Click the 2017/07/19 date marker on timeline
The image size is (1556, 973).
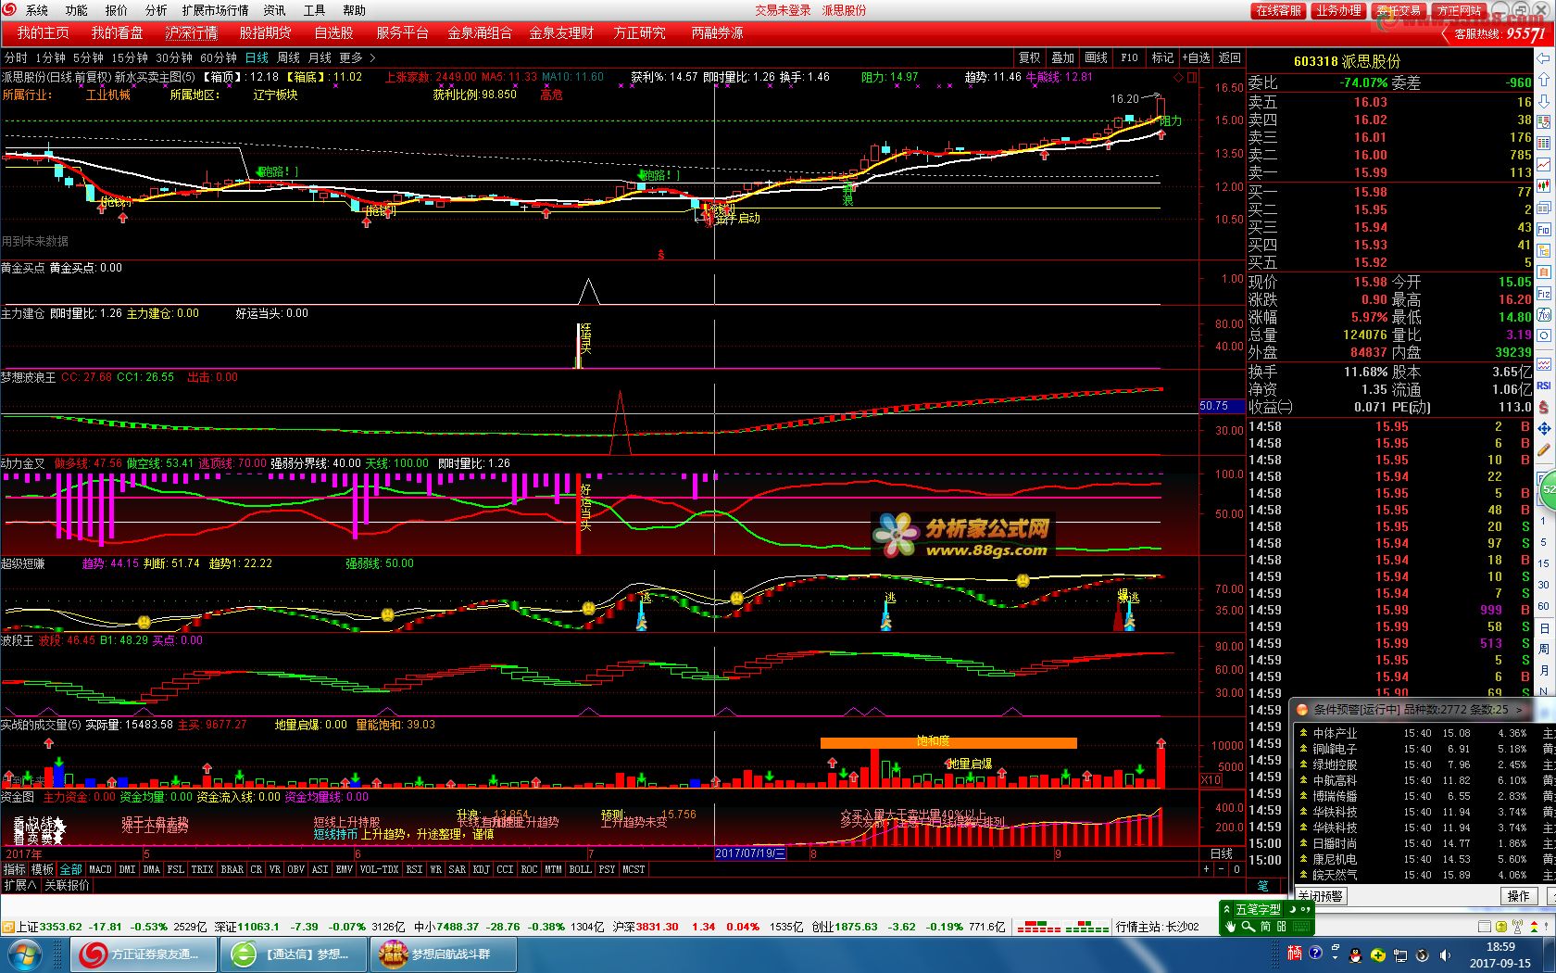(750, 853)
